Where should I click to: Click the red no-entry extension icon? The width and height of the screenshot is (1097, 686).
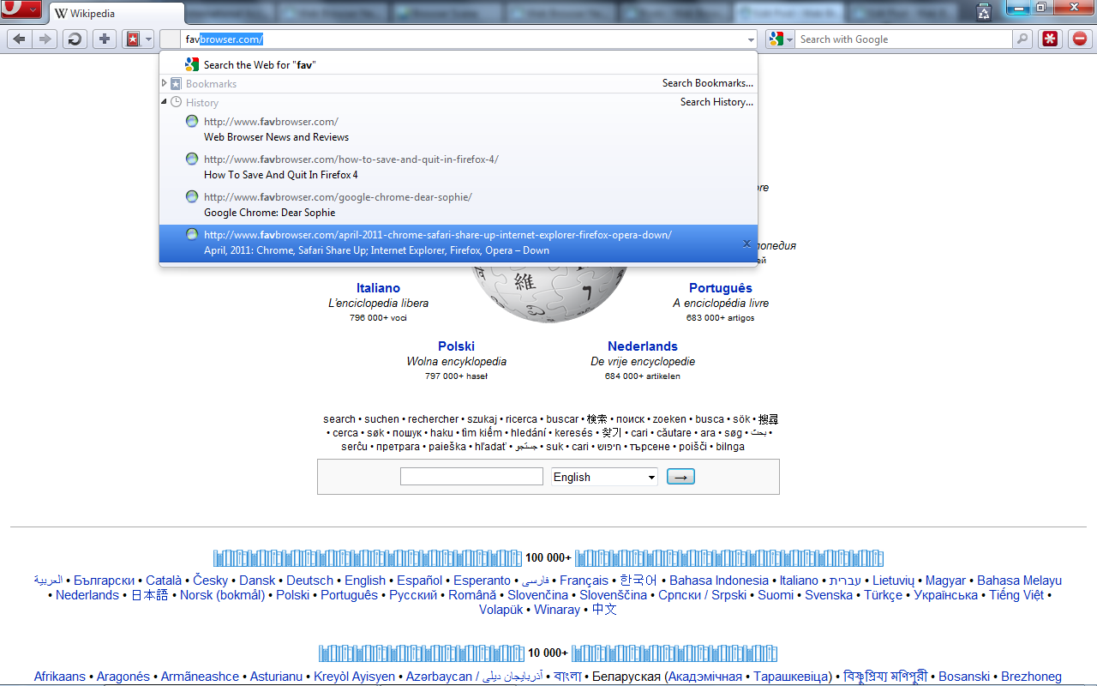click(1079, 39)
